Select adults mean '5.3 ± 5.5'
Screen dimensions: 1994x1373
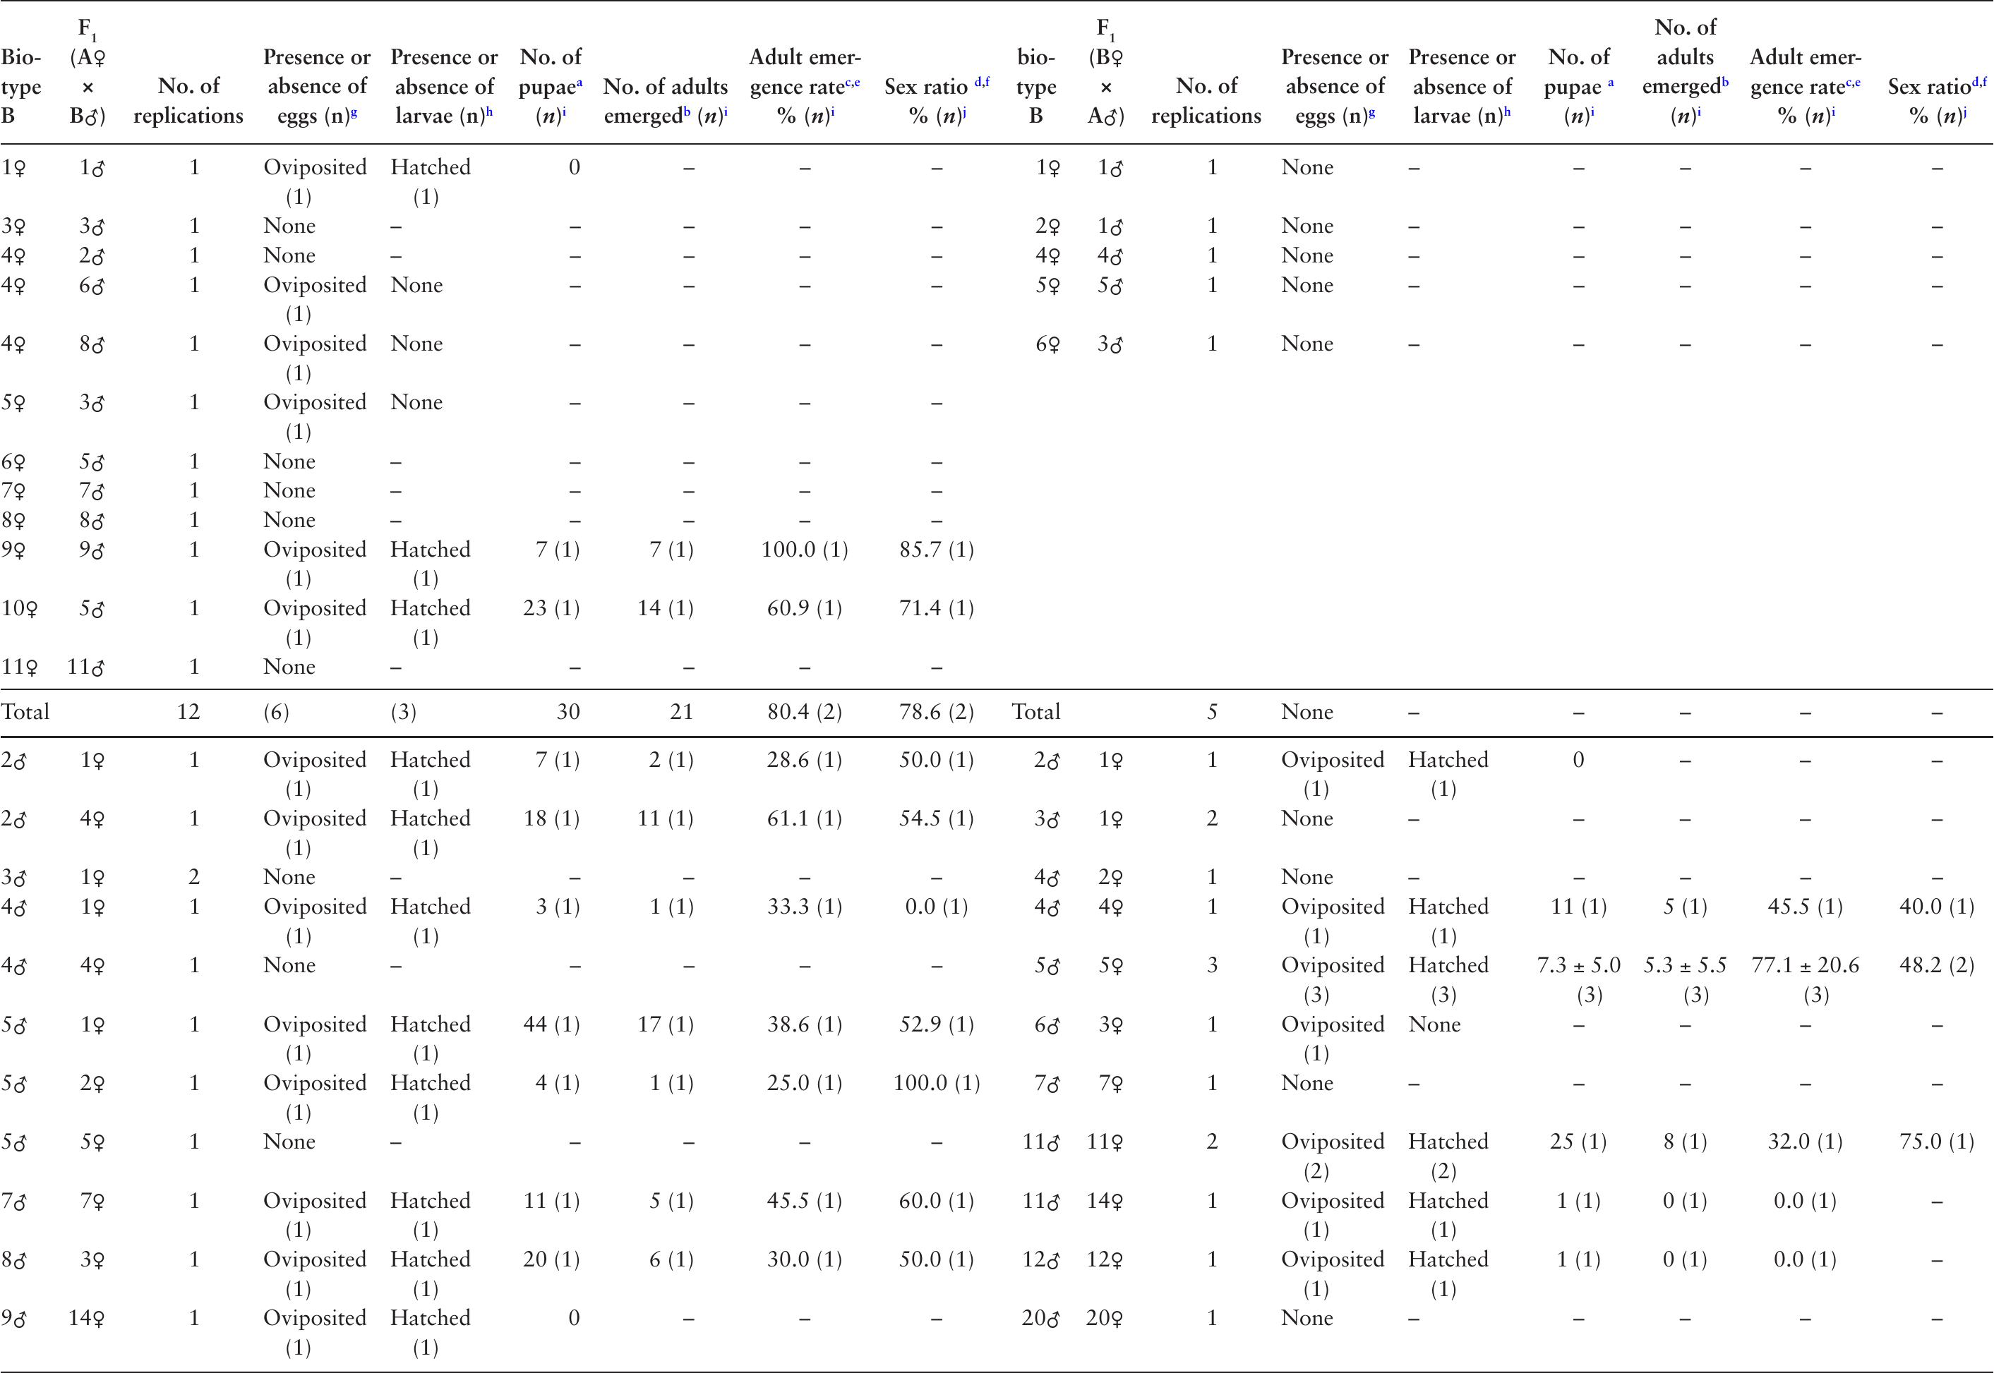point(1685,965)
